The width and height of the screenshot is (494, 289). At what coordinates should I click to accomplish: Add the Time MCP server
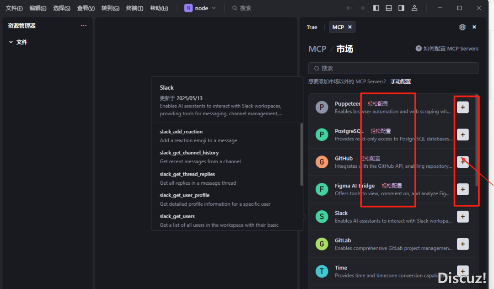tap(462, 271)
